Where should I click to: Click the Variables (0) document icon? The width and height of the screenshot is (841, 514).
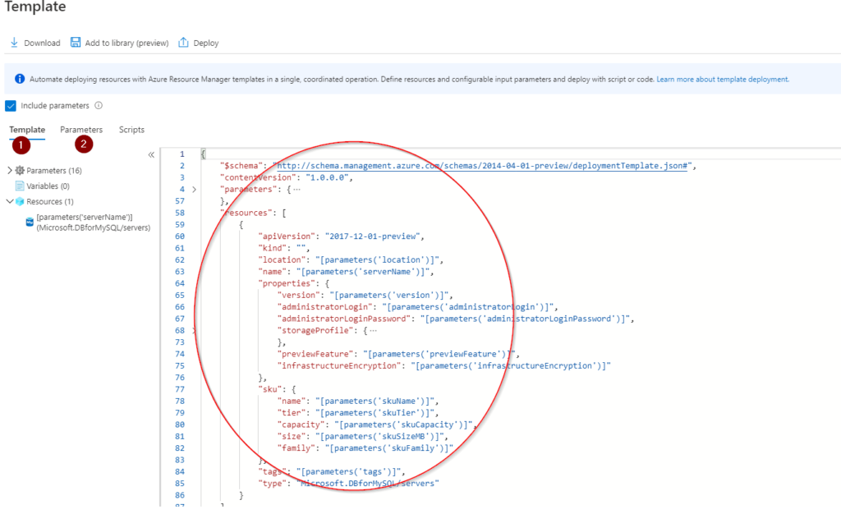pyautogui.click(x=20, y=186)
